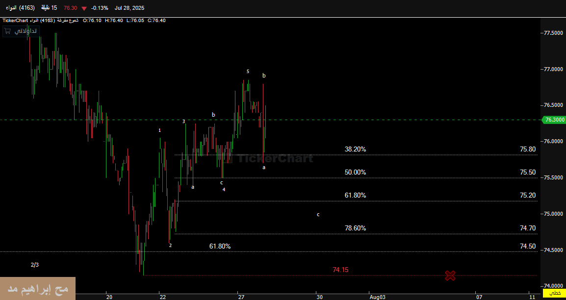This screenshot has height=300, width=566.
Task: Click date 30 on the time axis
Action: click(x=320, y=297)
